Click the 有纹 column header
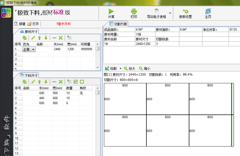 (86, 88)
